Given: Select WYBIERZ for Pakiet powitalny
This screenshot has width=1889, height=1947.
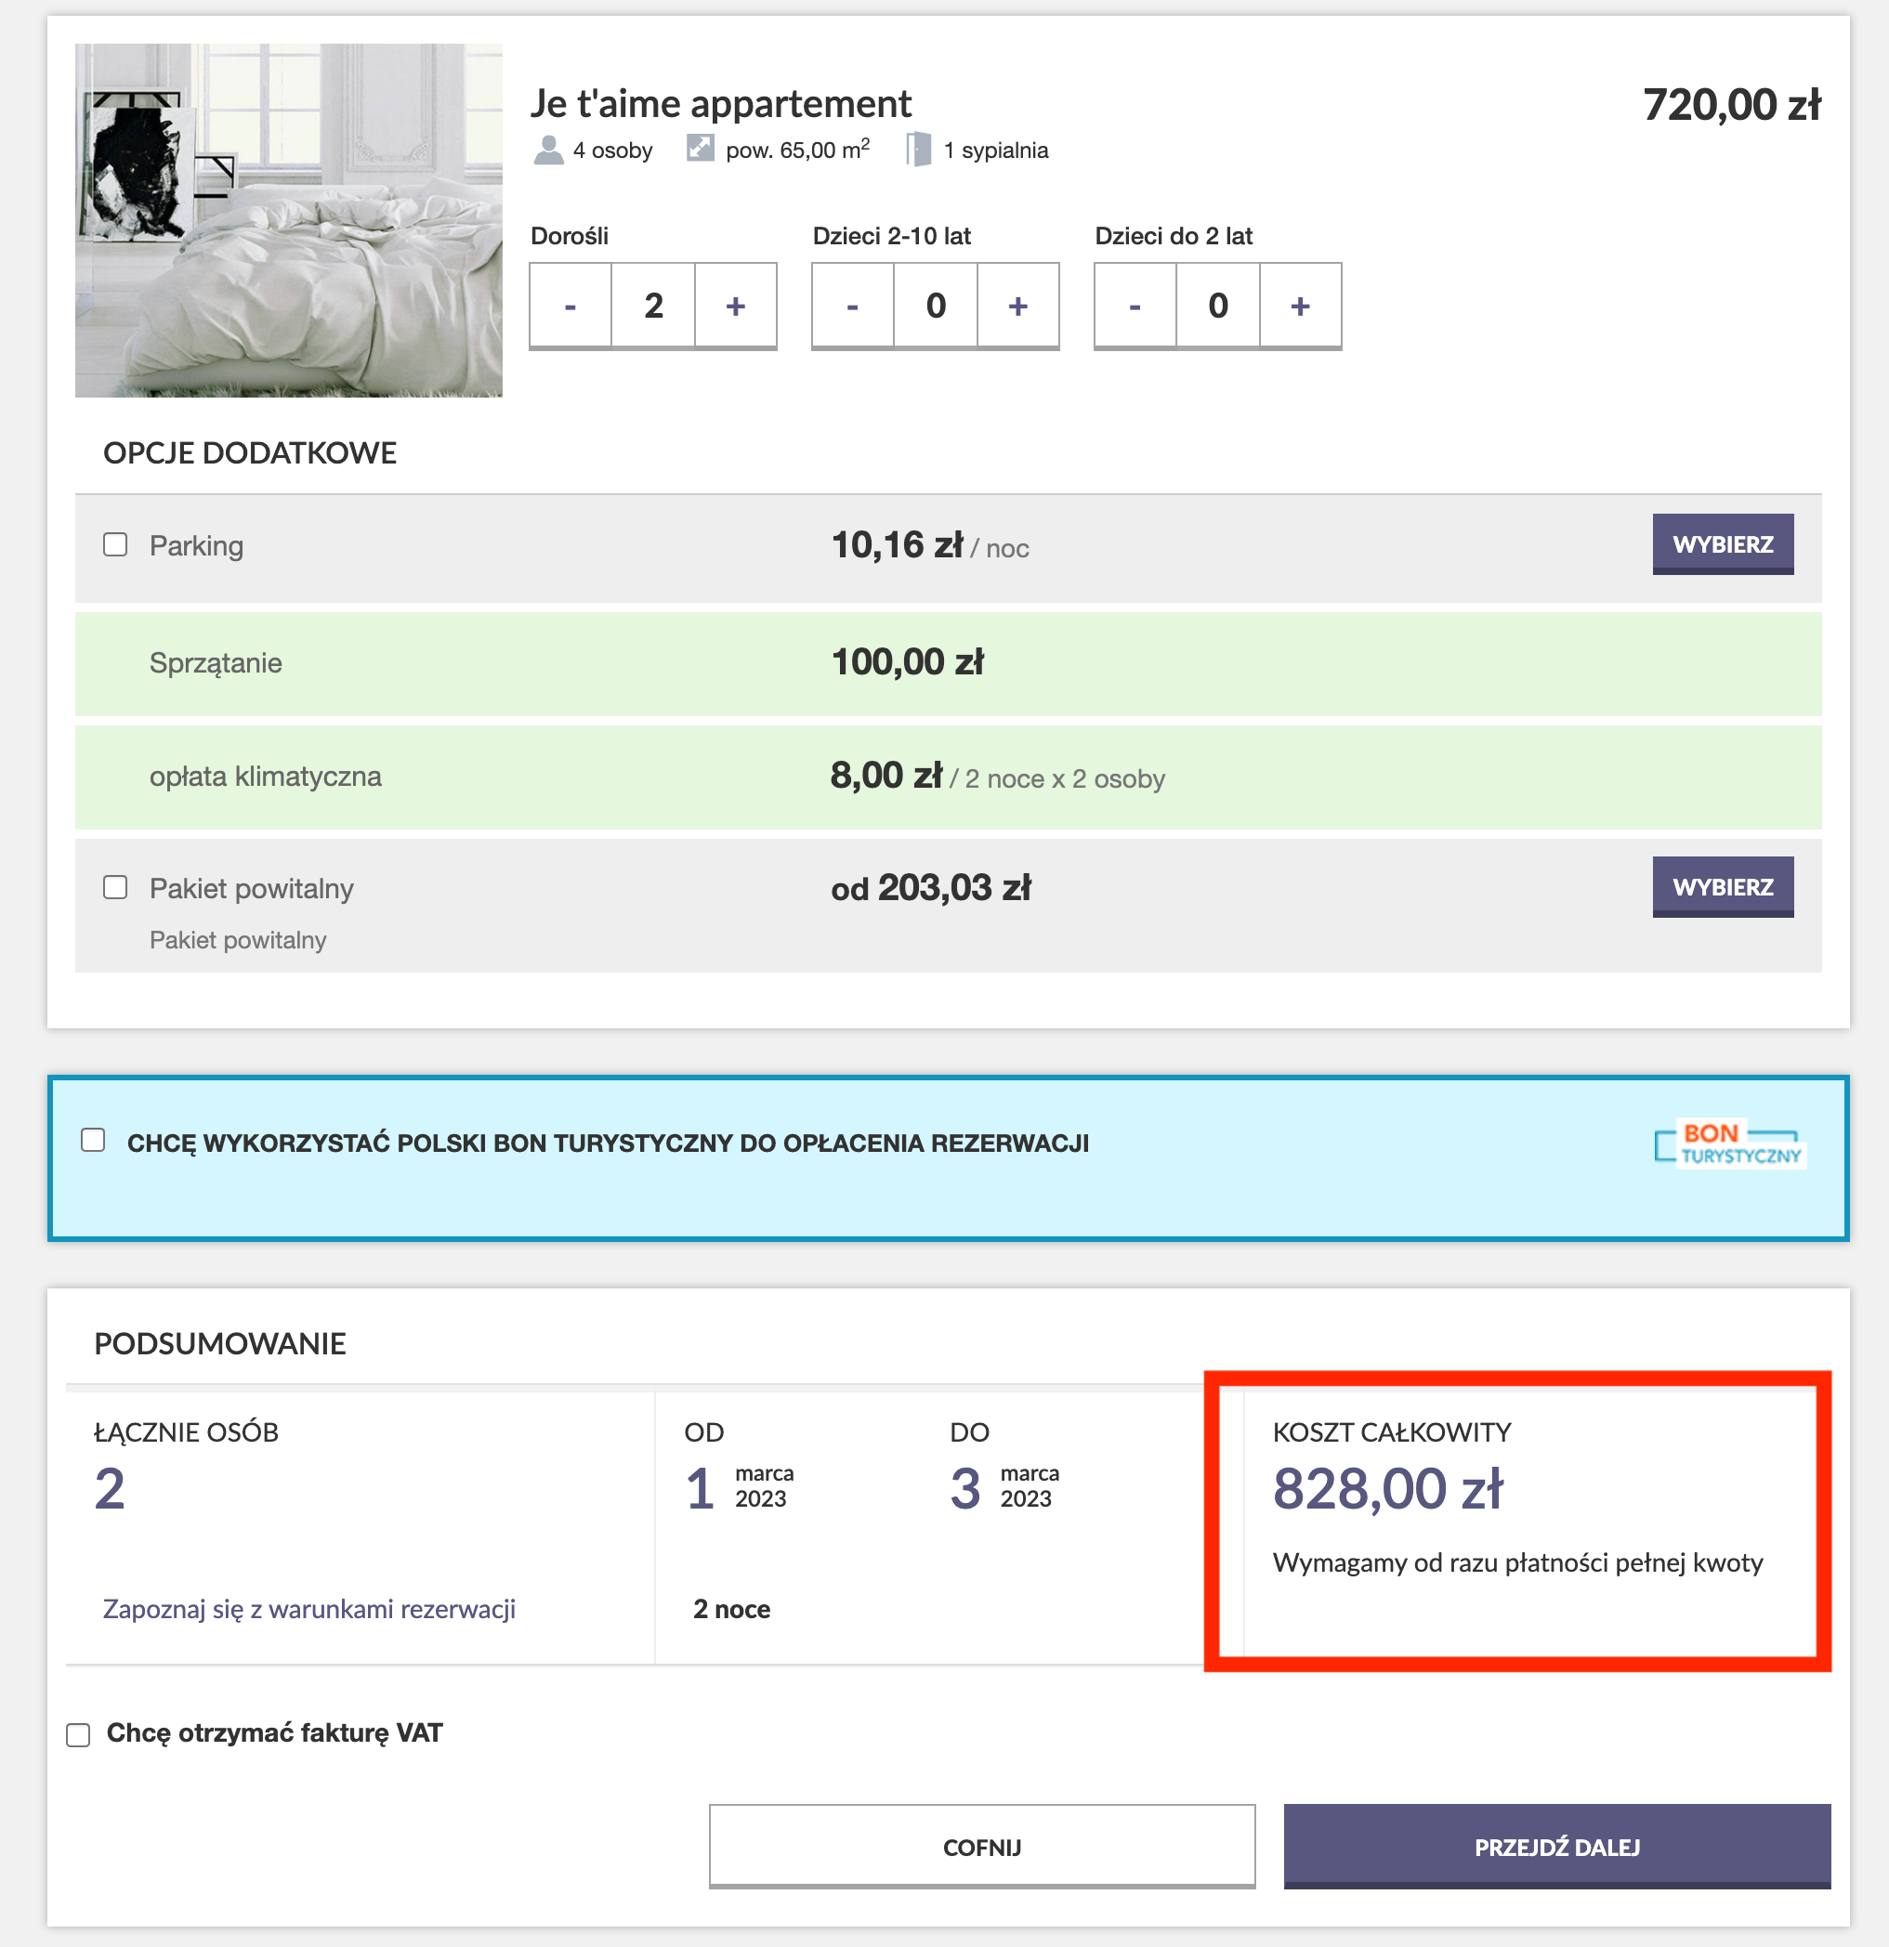Looking at the screenshot, I should click(1722, 886).
